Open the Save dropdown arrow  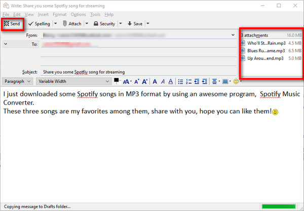pos(148,24)
